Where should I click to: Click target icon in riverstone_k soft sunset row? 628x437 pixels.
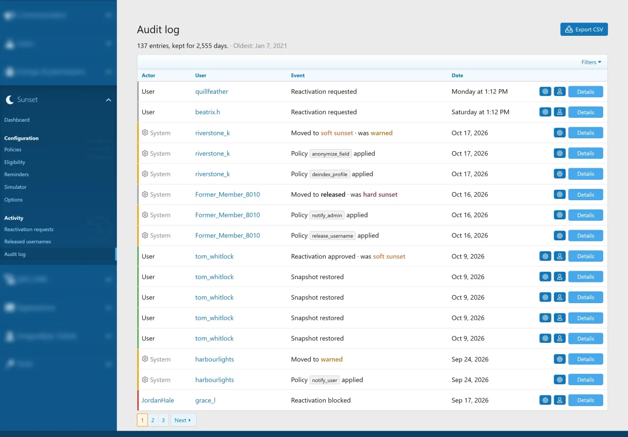(x=560, y=132)
